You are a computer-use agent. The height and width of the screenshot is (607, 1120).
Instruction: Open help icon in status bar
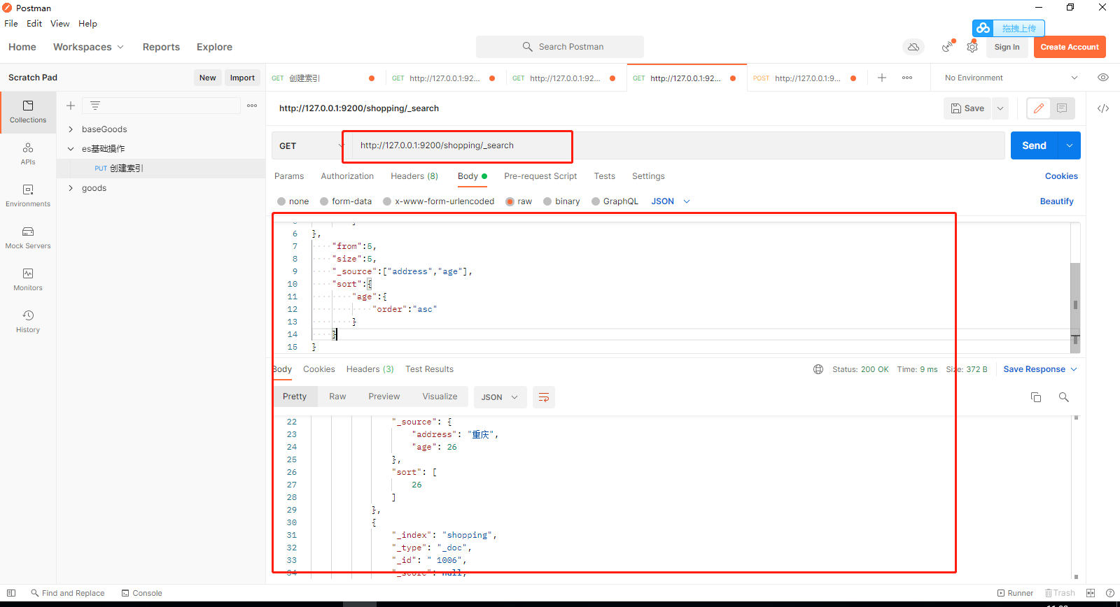pos(1110,593)
